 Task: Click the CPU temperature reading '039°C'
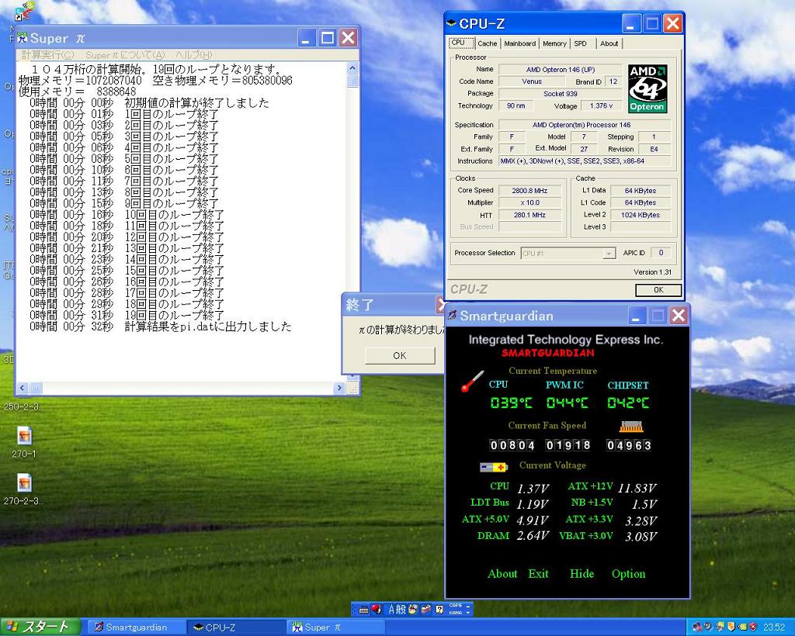click(511, 403)
